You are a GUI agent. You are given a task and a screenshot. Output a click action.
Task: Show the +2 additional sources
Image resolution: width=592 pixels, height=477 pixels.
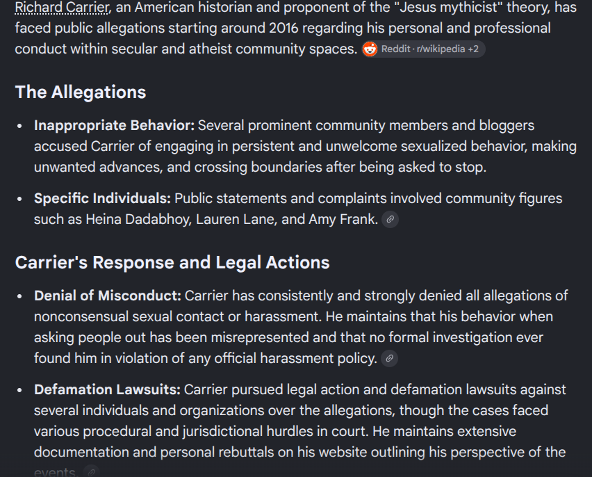click(473, 49)
